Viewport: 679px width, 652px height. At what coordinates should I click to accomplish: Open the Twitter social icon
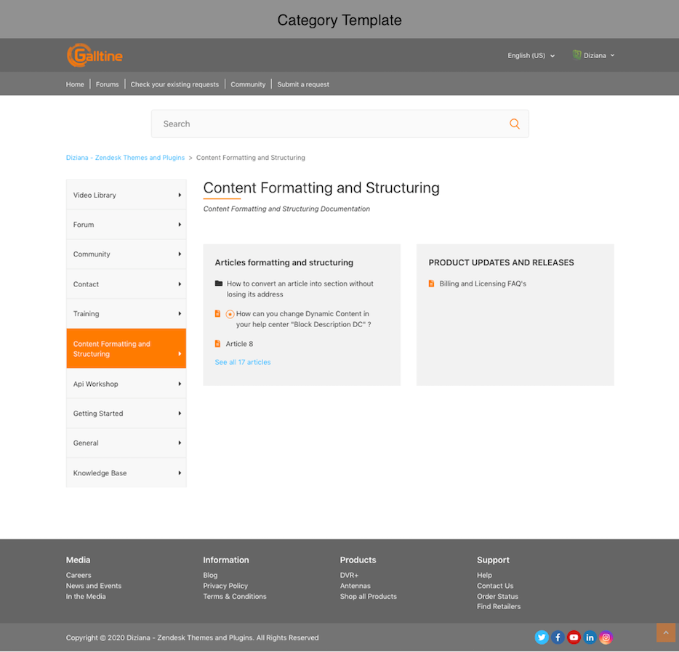(542, 637)
